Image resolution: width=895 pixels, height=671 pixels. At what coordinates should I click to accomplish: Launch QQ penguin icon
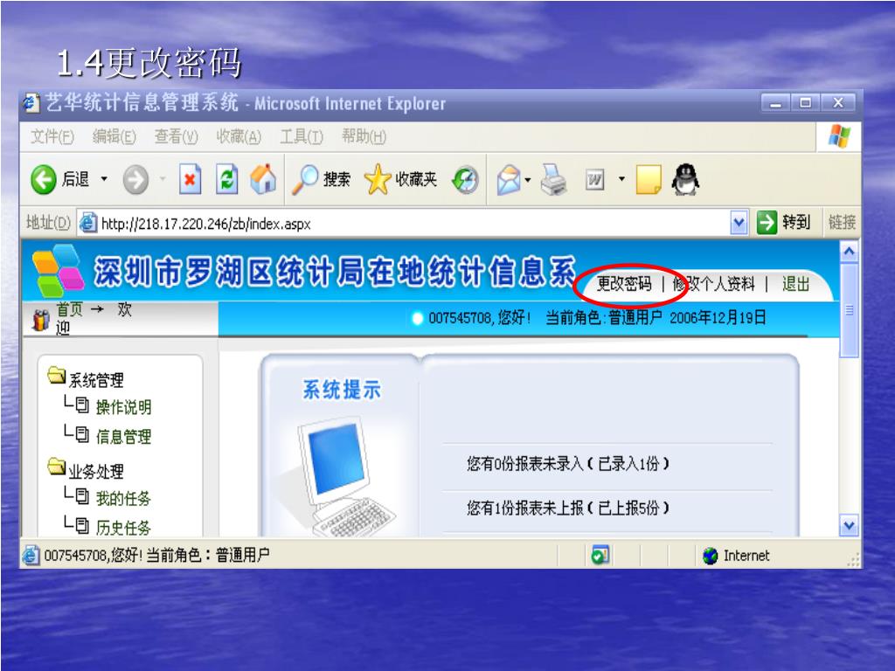coord(685,179)
